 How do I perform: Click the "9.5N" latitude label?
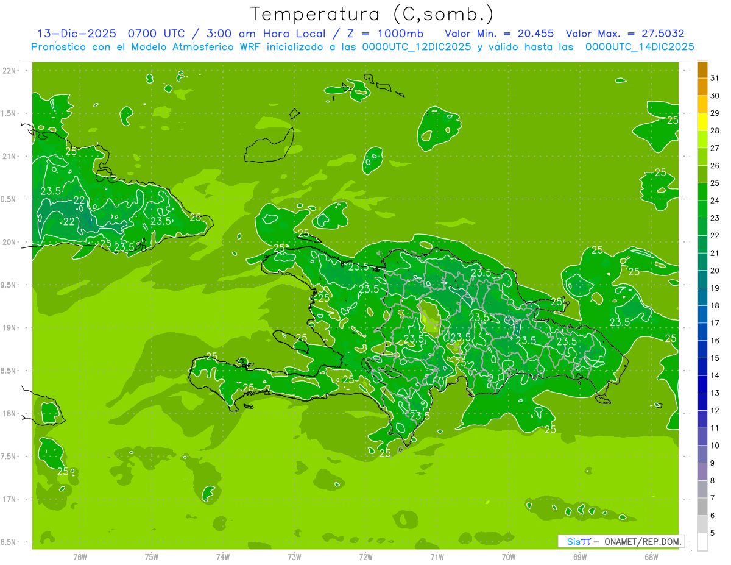point(9,285)
